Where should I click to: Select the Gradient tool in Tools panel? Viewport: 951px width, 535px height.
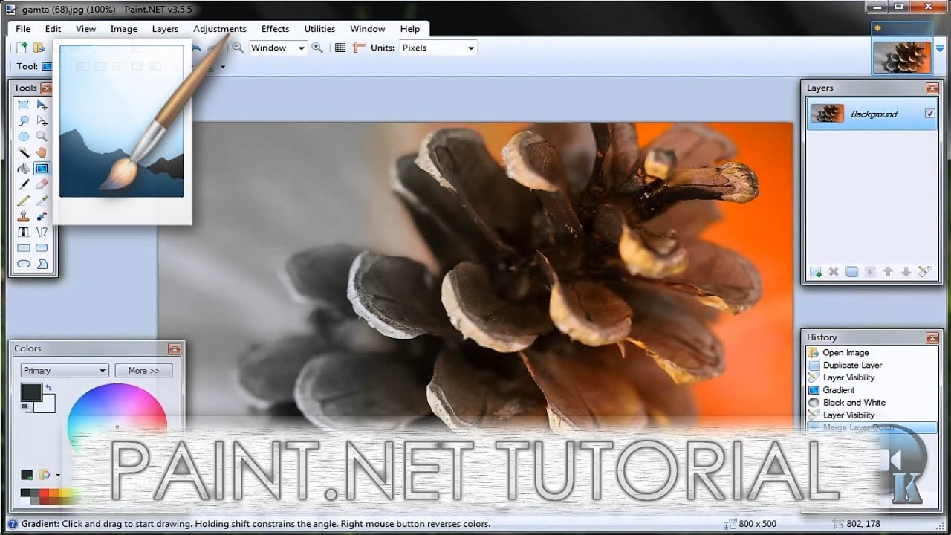42,168
